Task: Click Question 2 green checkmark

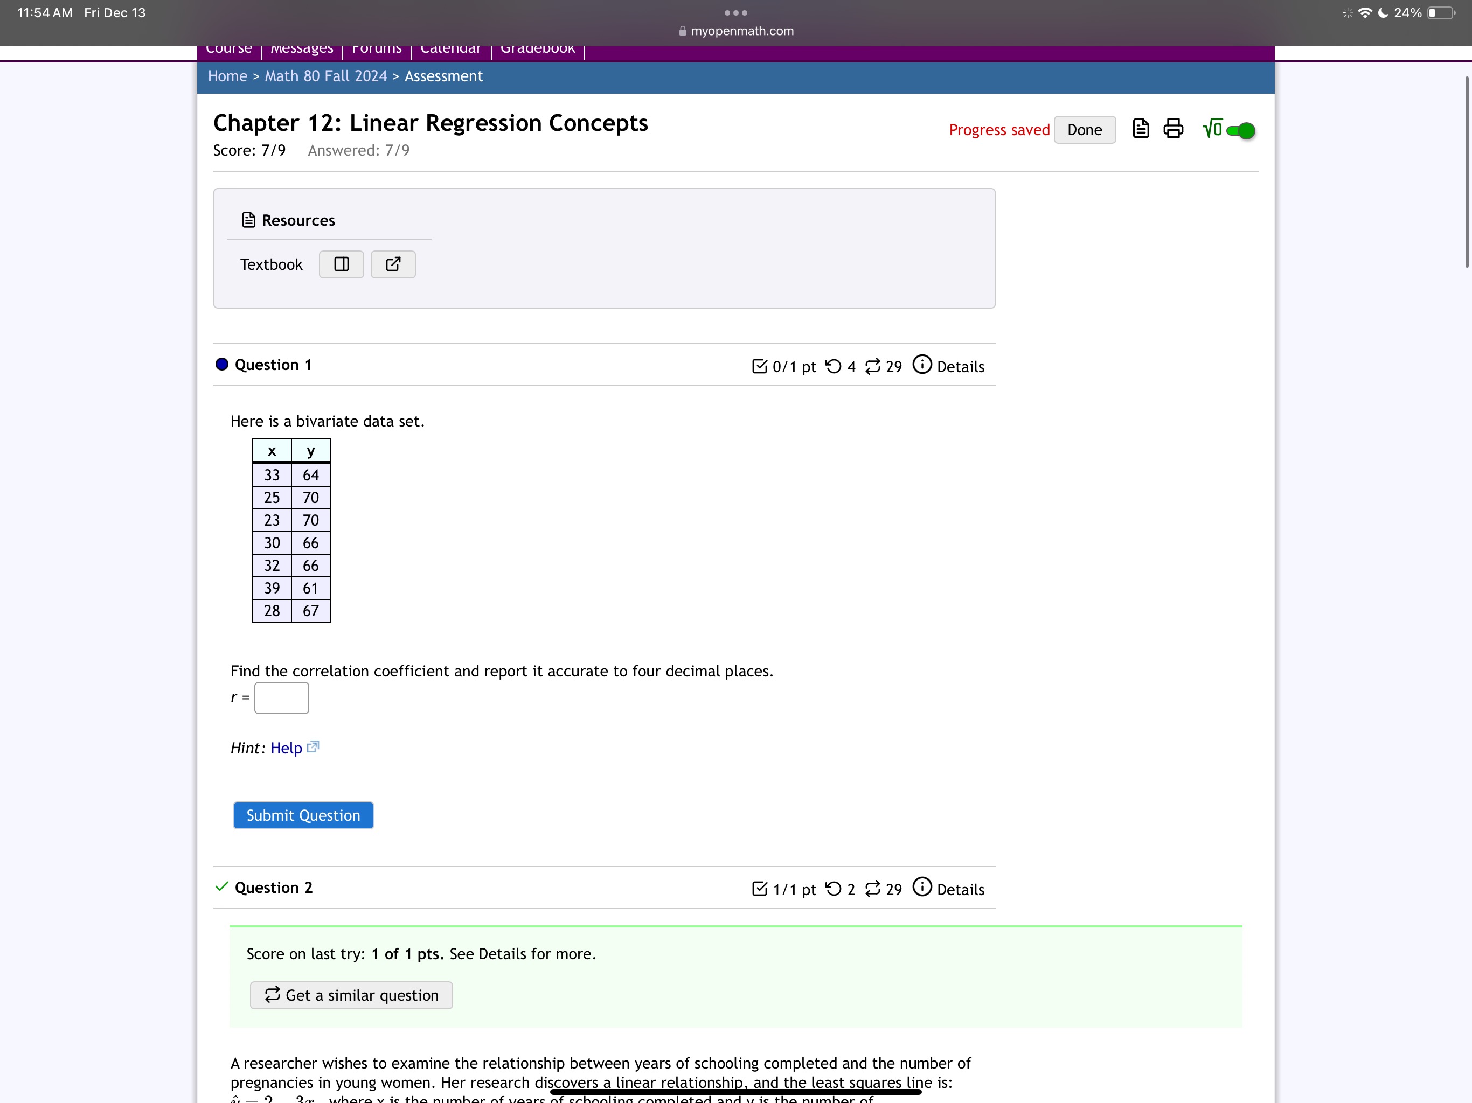Action: point(221,887)
